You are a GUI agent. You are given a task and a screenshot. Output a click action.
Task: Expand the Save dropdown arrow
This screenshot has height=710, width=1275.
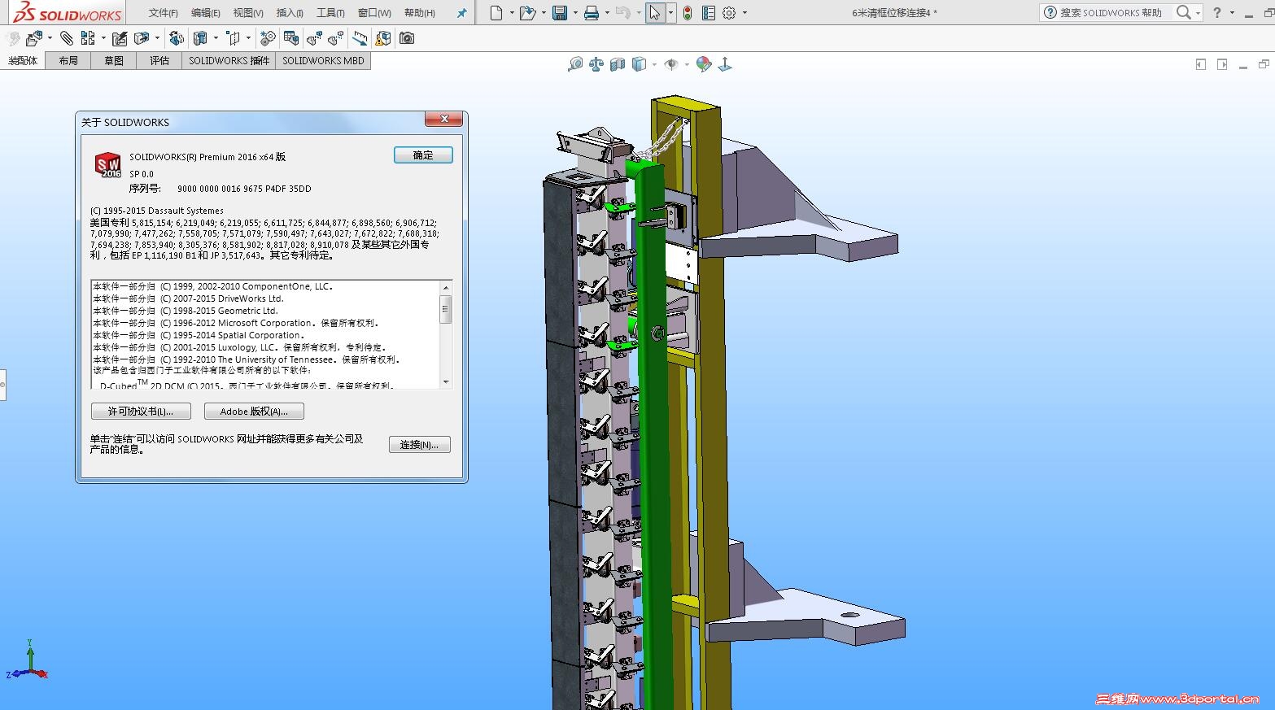coord(575,13)
